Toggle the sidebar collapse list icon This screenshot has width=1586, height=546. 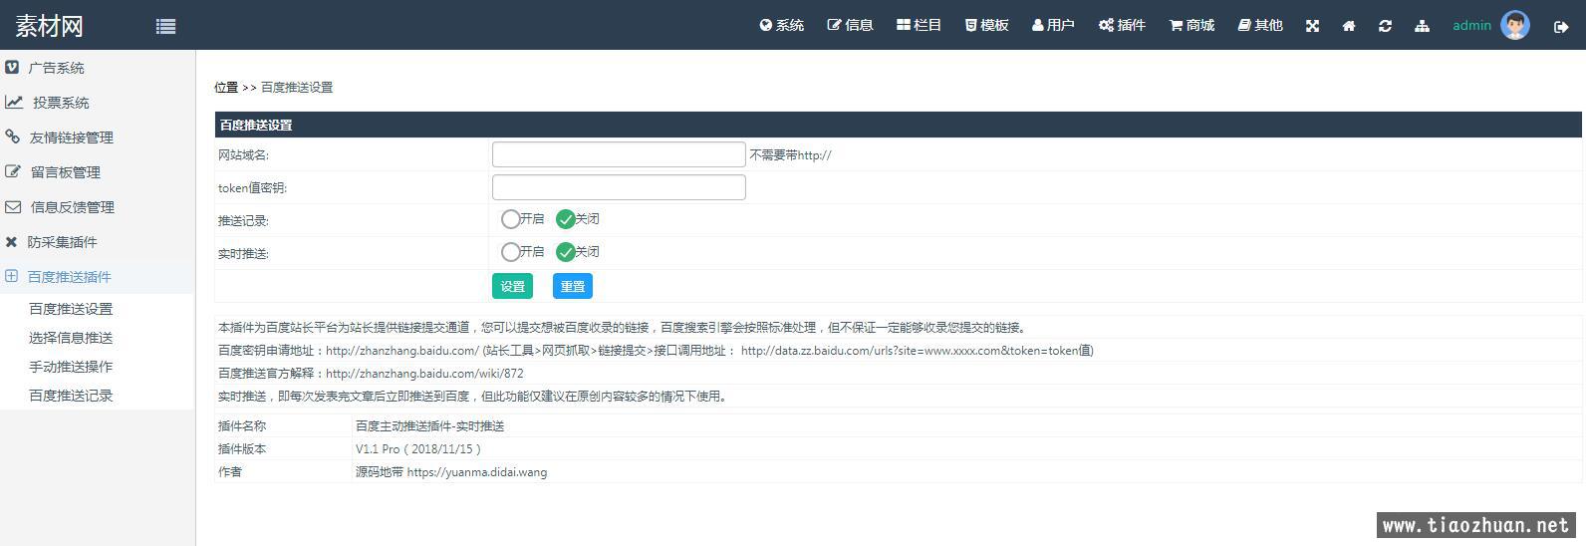pyautogui.click(x=166, y=27)
